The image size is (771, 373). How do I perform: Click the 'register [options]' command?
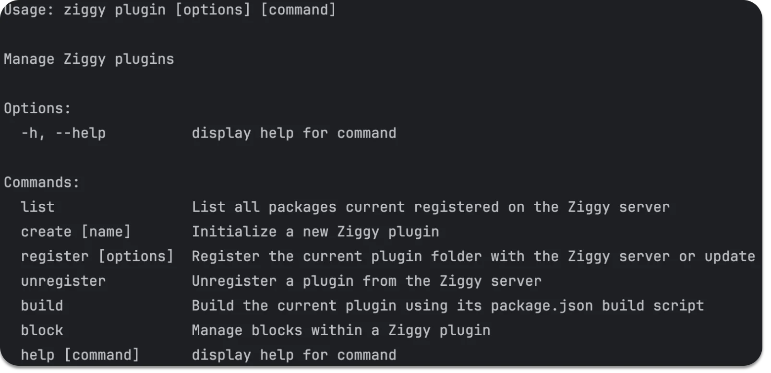pos(97,256)
